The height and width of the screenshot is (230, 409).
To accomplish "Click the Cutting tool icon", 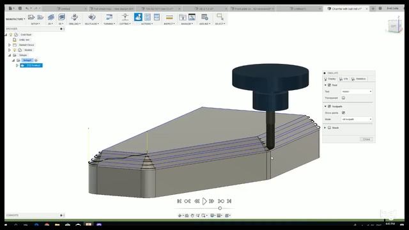I will pyautogui.click(x=125, y=17).
